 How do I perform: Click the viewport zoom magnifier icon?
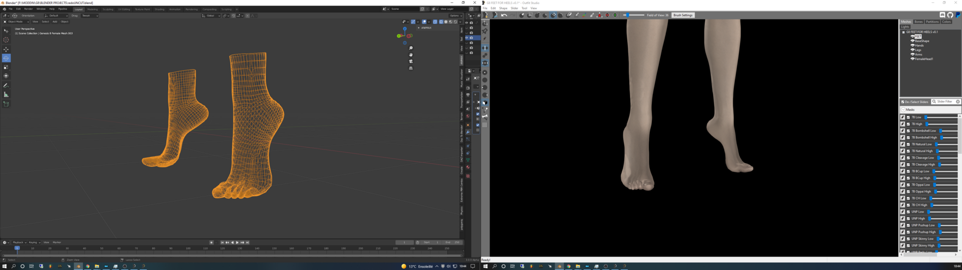click(411, 48)
